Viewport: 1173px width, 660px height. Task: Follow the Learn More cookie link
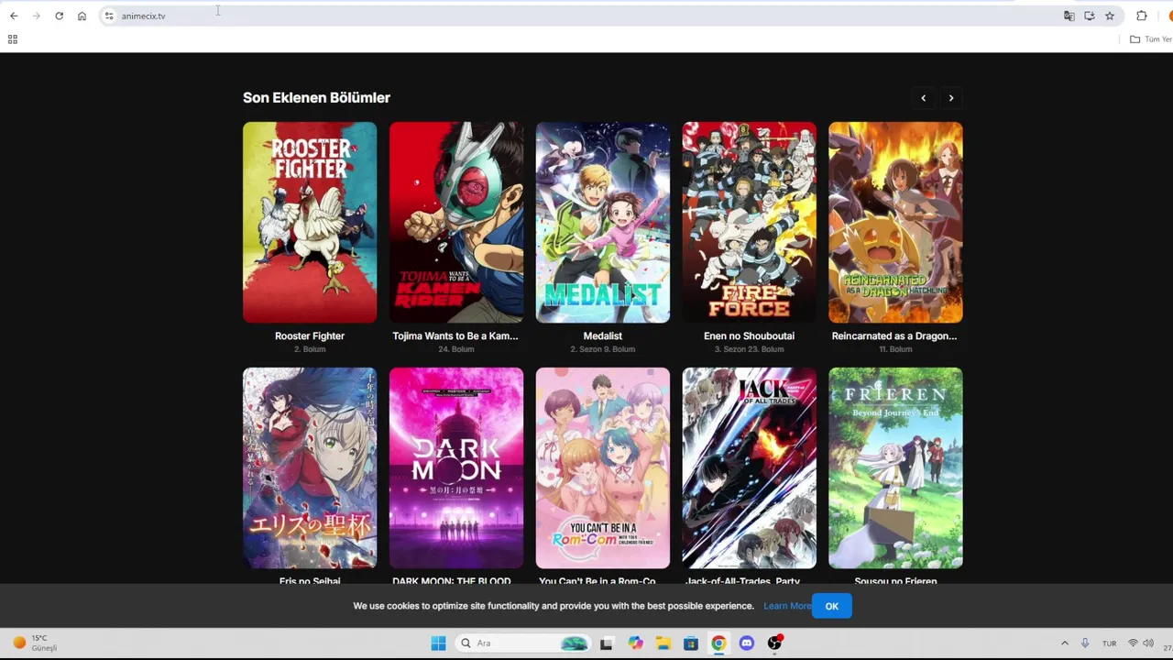pyautogui.click(x=787, y=606)
